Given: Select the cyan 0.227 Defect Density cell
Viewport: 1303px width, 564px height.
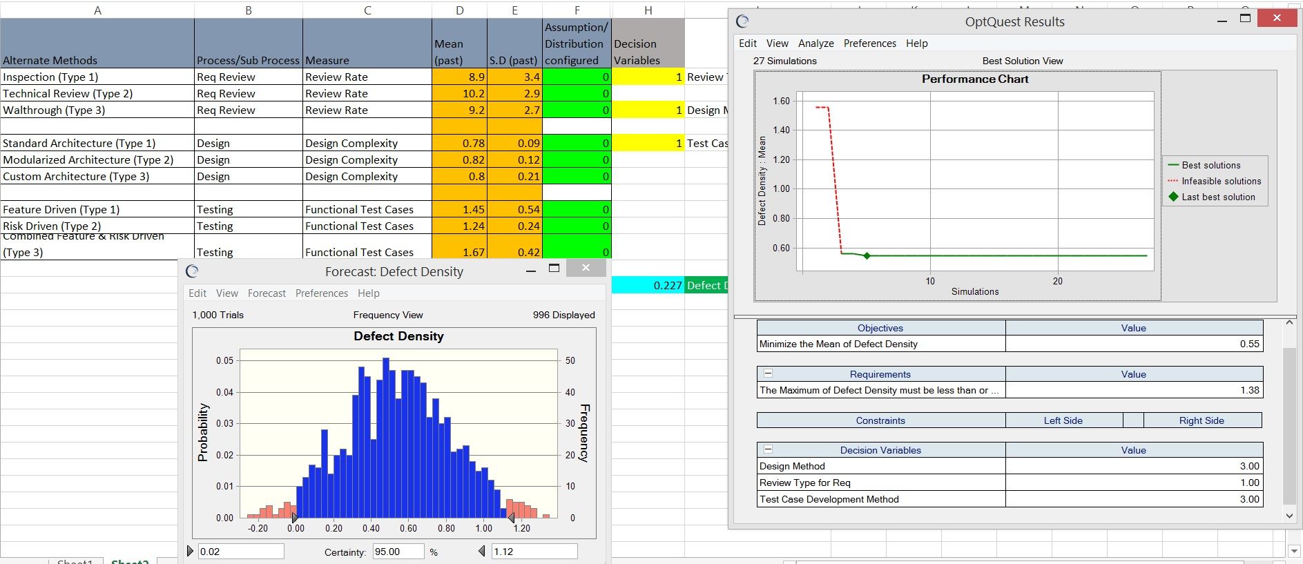Looking at the screenshot, I should [x=648, y=285].
